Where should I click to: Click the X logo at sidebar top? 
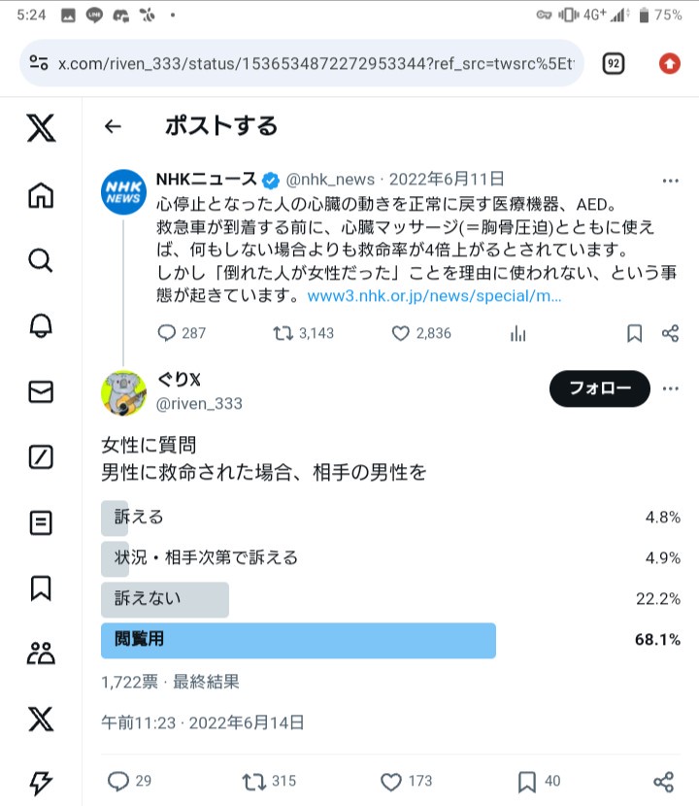pos(41,127)
